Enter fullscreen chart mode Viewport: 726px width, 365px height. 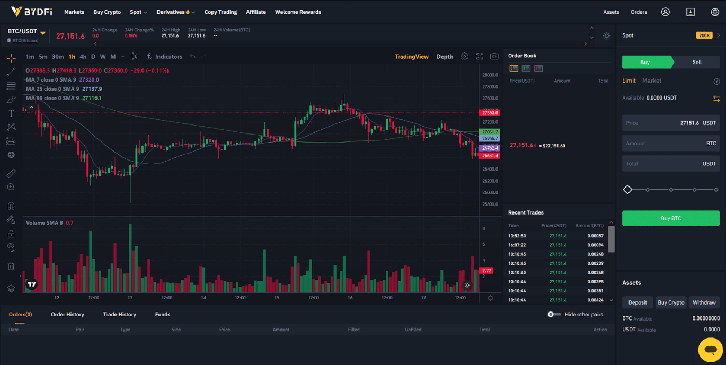(479, 57)
